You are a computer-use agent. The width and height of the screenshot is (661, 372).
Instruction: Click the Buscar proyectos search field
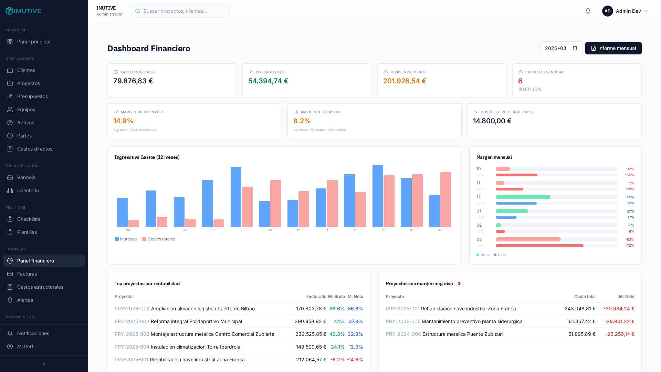click(x=180, y=11)
